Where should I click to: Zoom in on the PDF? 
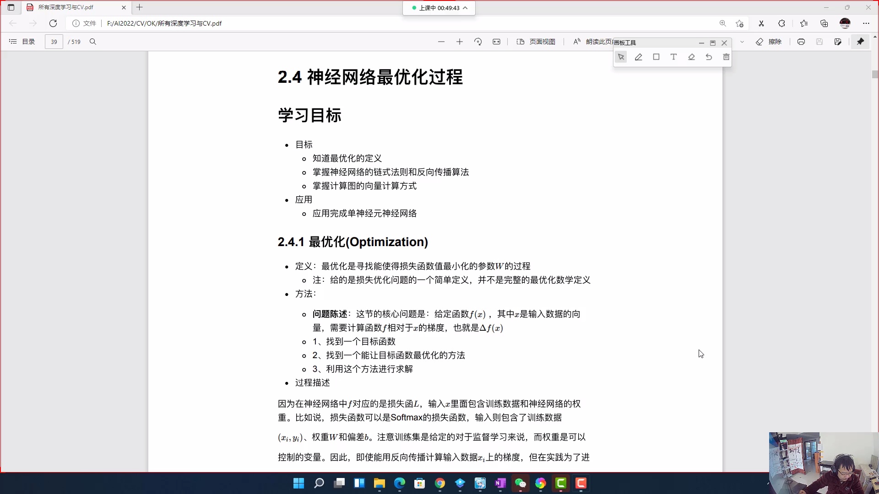point(459,42)
